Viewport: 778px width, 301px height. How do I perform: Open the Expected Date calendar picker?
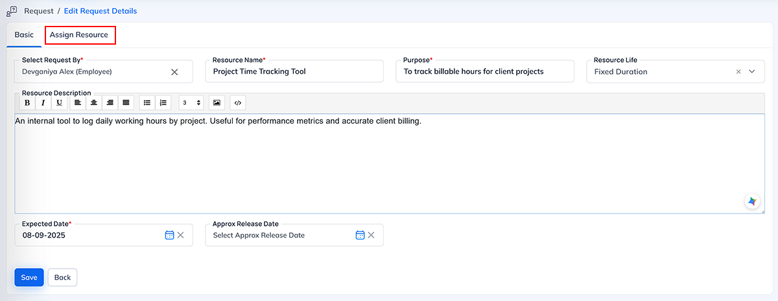(x=169, y=235)
